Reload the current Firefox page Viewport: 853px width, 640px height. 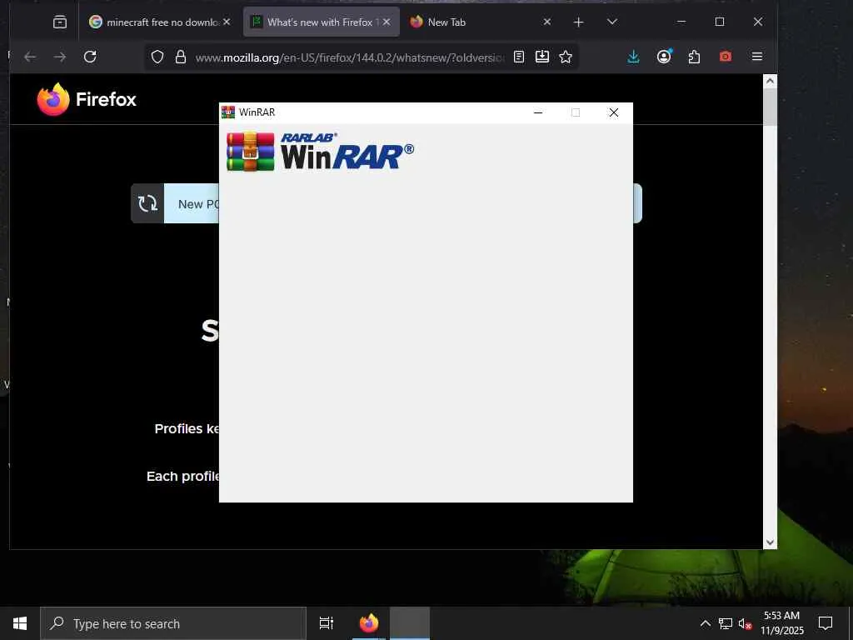point(90,57)
